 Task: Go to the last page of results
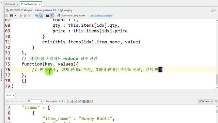click(22, 101)
